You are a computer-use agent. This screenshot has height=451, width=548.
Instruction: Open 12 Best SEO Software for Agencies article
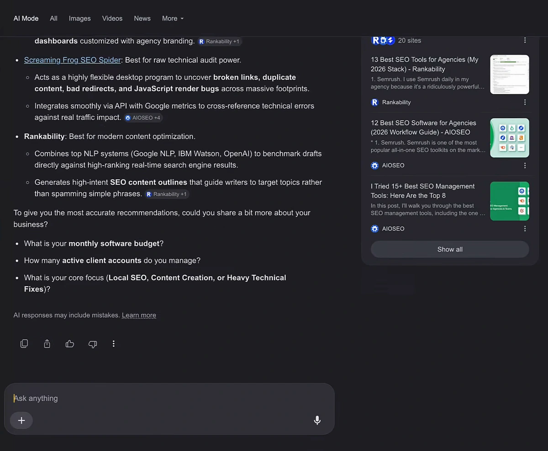pos(423,127)
